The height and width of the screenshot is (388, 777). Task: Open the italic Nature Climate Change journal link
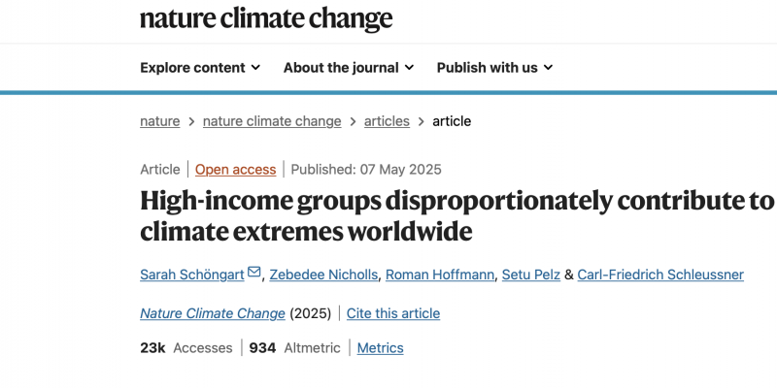coord(213,313)
